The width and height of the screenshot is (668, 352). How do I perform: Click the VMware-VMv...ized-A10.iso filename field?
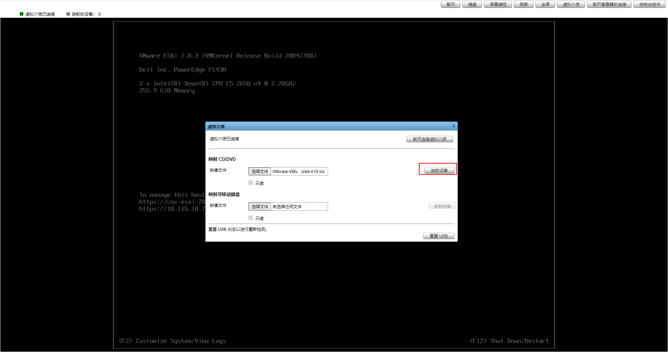pos(299,171)
